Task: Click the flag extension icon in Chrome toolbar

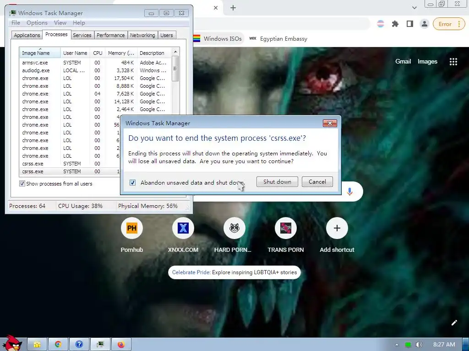Action: coord(381,24)
